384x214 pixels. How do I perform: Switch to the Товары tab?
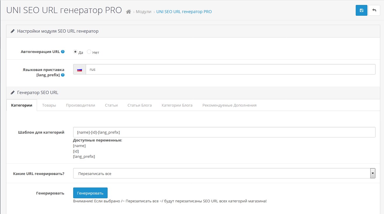49,105
